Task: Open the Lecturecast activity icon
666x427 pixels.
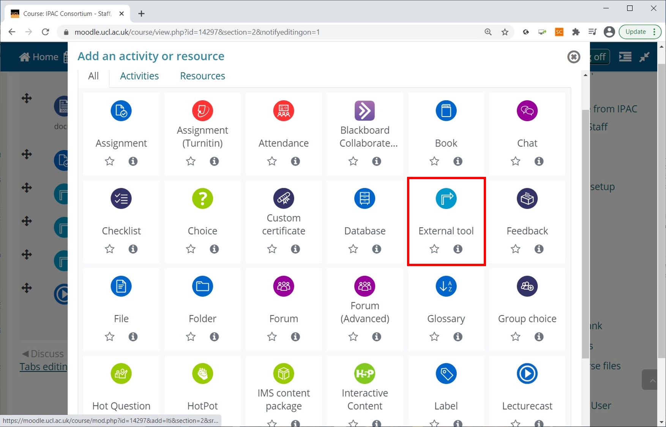Action: click(x=527, y=373)
